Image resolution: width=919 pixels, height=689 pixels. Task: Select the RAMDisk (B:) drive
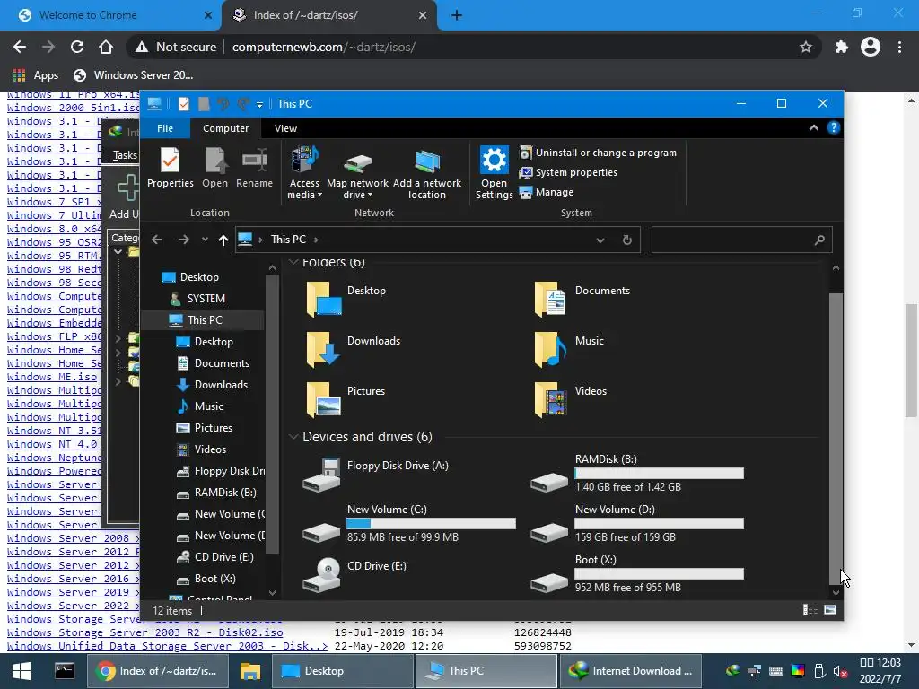tap(637, 474)
